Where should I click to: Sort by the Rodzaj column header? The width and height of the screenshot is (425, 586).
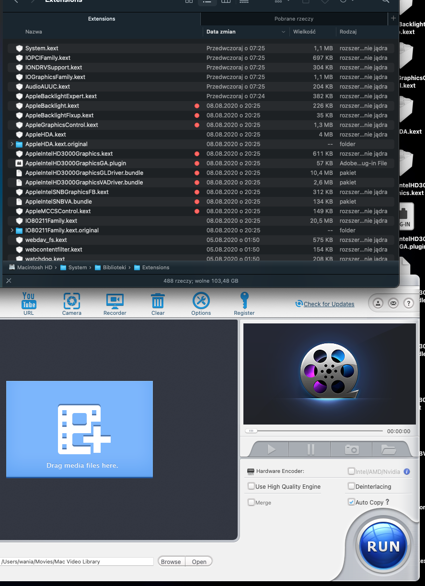coord(348,32)
